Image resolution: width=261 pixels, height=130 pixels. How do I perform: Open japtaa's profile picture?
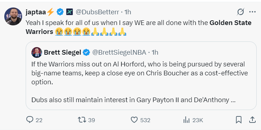pyautogui.click(x=13, y=16)
